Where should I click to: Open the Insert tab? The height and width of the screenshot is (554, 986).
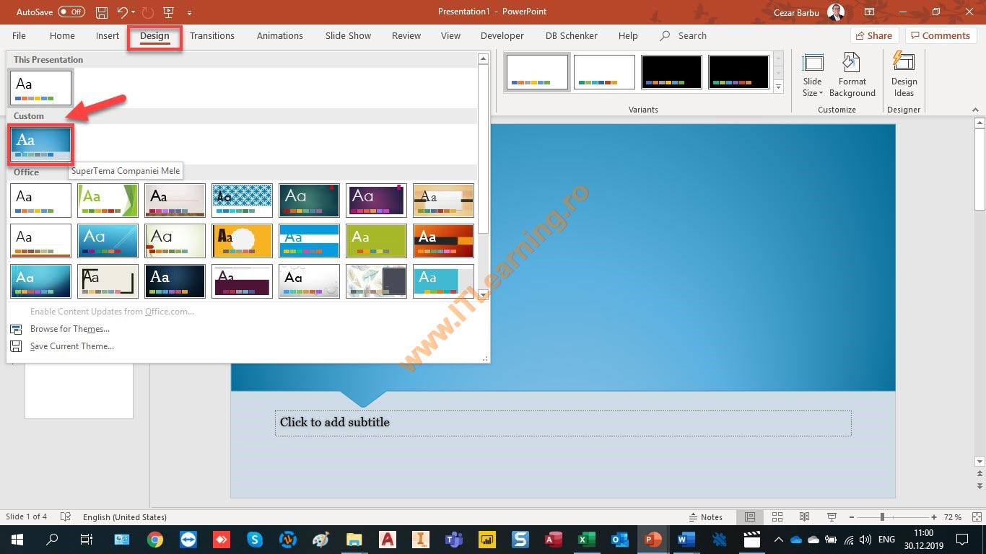point(108,35)
